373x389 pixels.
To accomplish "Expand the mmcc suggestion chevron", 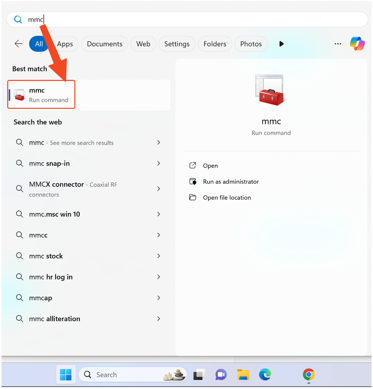I will [x=159, y=235].
